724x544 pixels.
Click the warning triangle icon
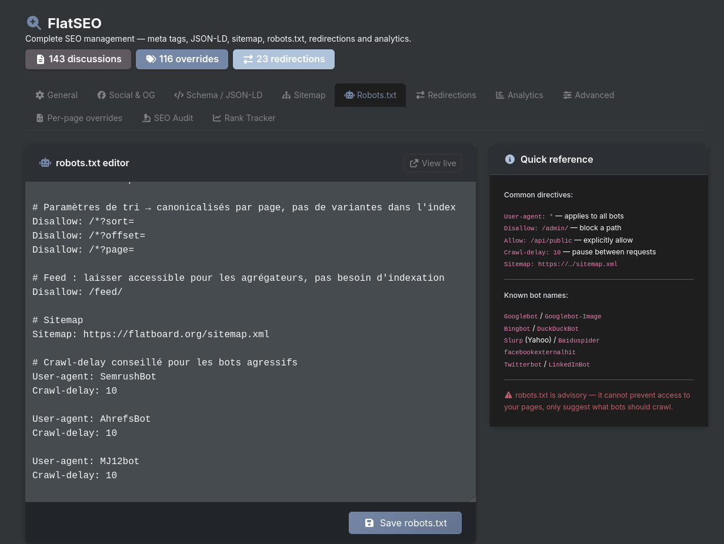(508, 395)
